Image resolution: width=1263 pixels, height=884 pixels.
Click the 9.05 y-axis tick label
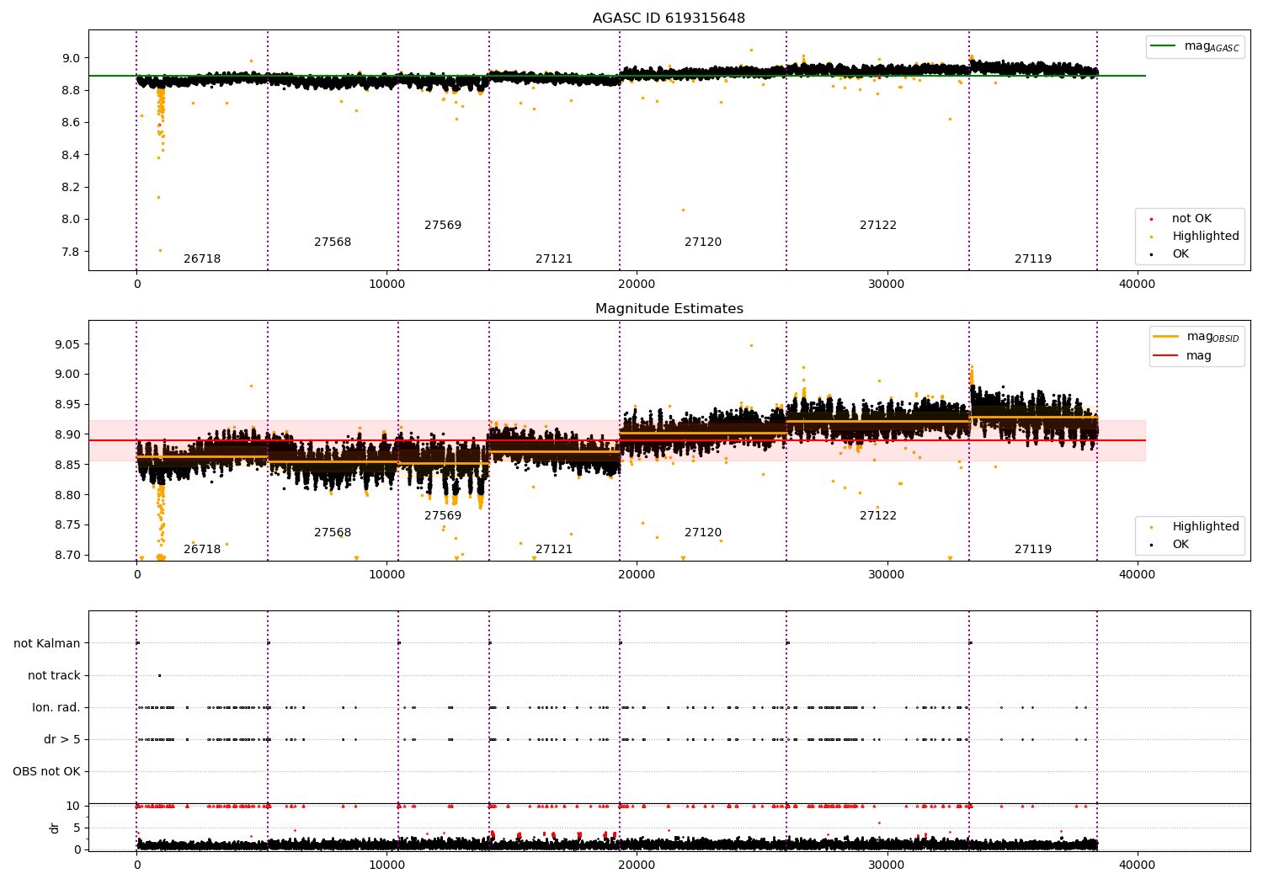point(67,344)
